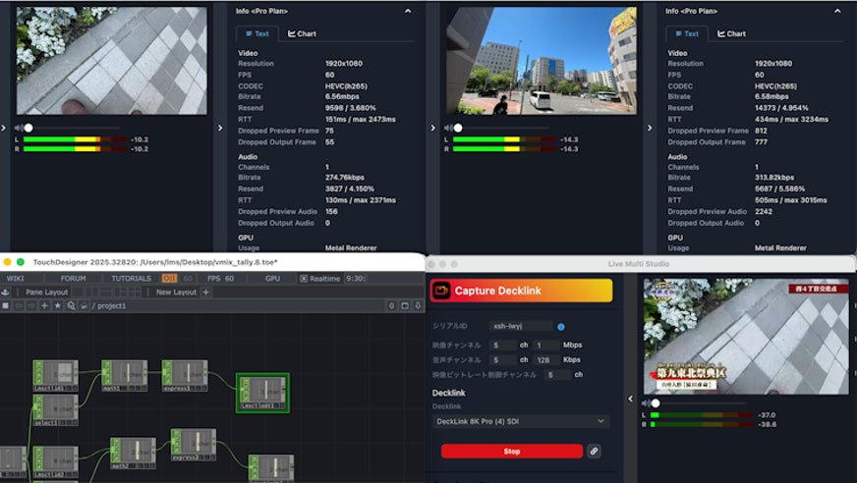Click the link icon beside Stop
The image size is (857, 483).
click(594, 452)
